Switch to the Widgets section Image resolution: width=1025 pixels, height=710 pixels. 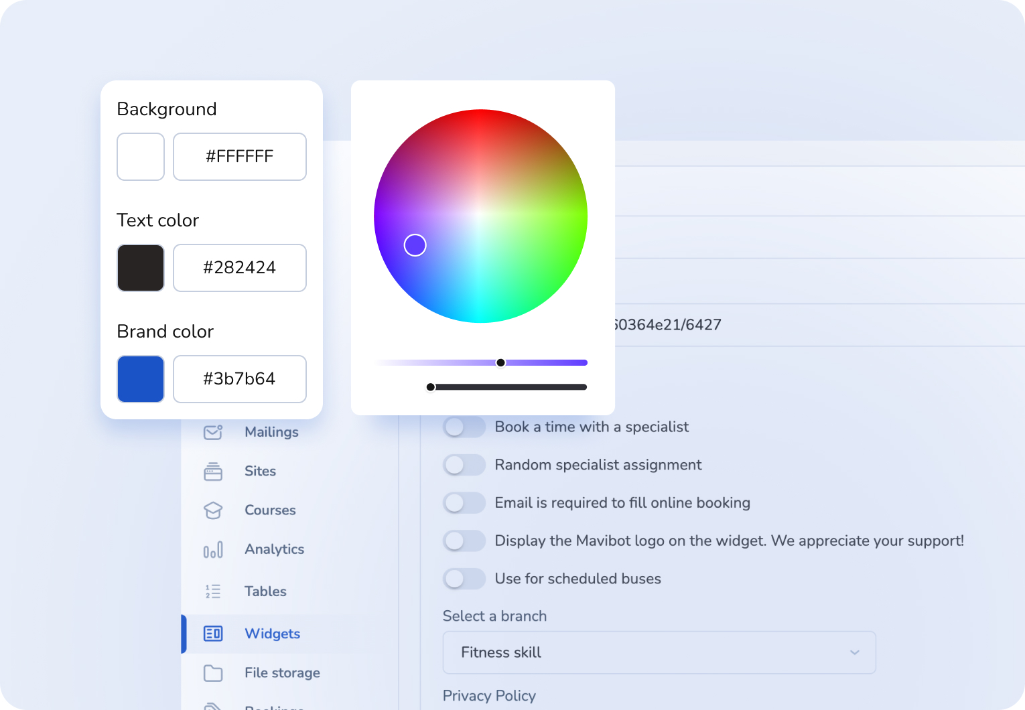pyautogui.click(x=272, y=634)
